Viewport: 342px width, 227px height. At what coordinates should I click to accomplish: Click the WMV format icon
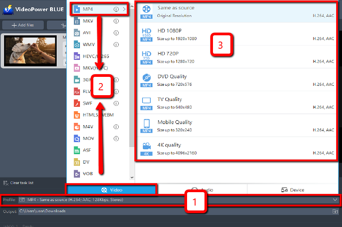(x=77, y=45)
